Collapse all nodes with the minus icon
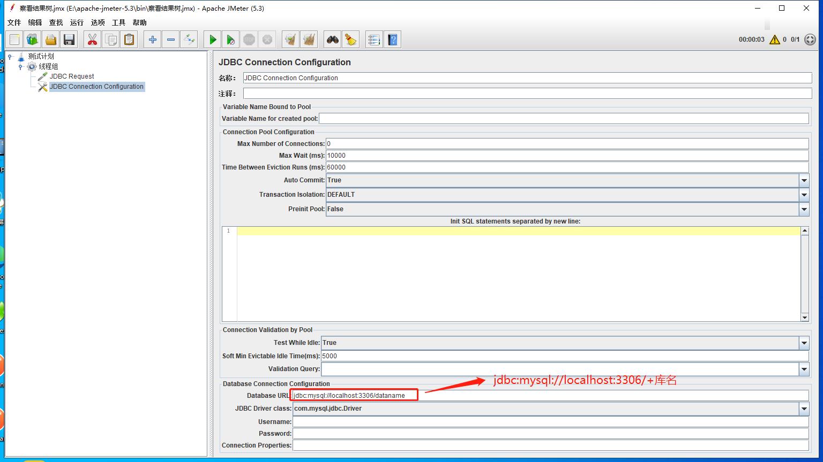Screen dimensions: 823x462 171,40
